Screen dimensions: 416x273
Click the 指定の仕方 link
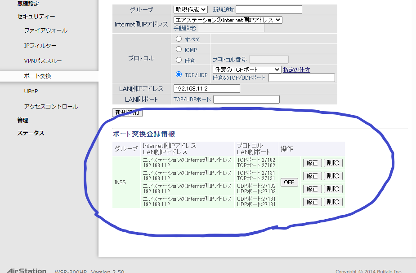pyautogui.click(x=297, y=70)
